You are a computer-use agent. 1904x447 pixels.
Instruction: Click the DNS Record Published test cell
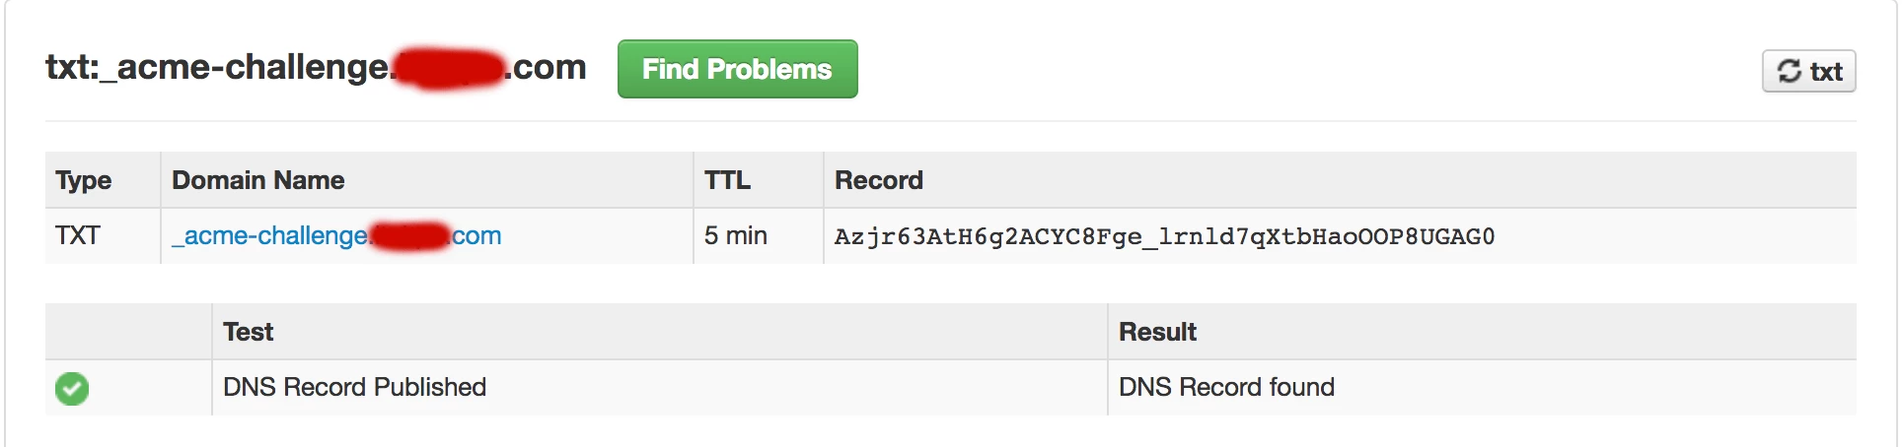pyautogui.click(x=354, y=387)
